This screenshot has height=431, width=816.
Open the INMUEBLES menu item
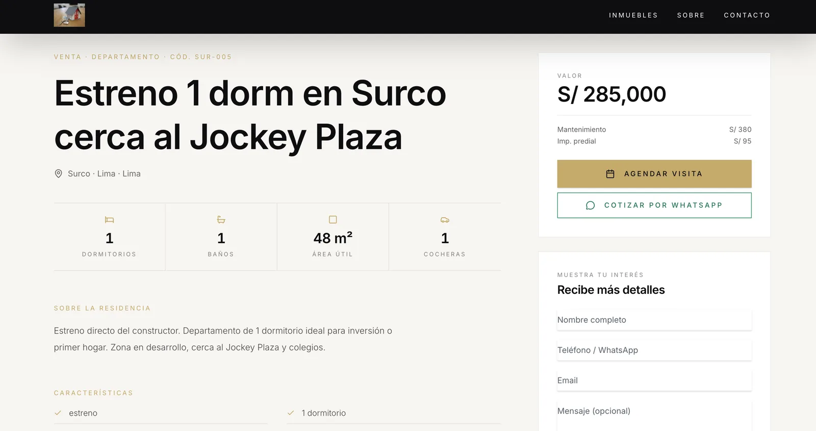633,15
